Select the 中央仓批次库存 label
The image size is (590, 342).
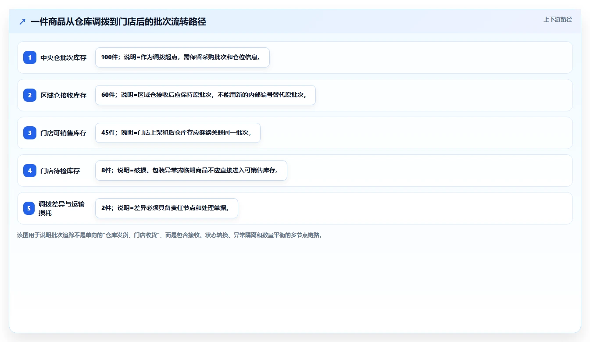[64, 57]
